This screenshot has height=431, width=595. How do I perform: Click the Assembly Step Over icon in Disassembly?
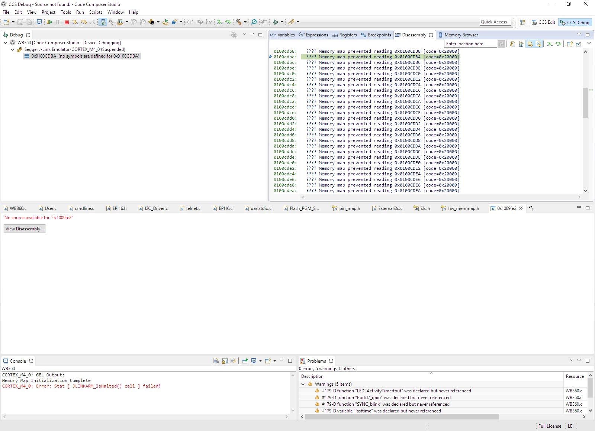(559, 44)
